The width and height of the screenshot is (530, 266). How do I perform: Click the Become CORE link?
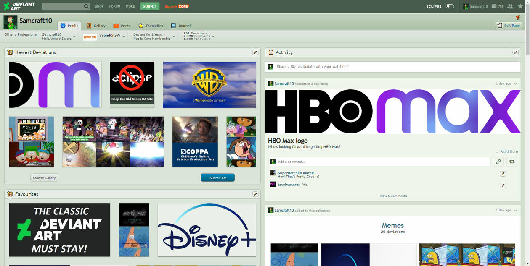pyautogui.click(x=177, y=6)
